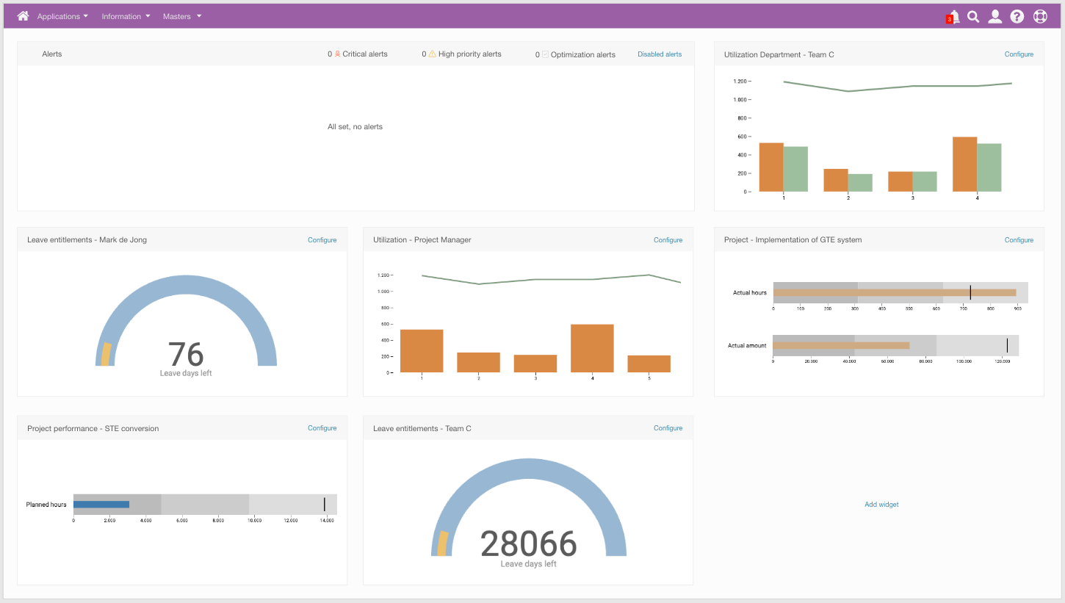This screenshot has height=603, width=1065.
Task: Open the notifications bell icon
Action: [953, 16]
